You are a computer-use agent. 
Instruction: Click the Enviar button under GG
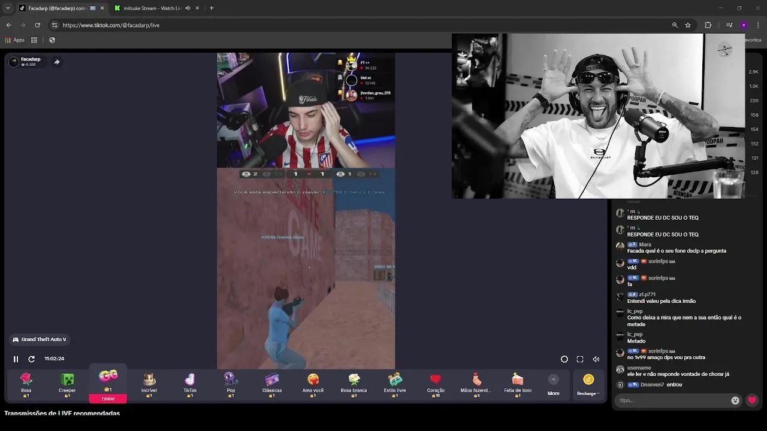[108, 399]
